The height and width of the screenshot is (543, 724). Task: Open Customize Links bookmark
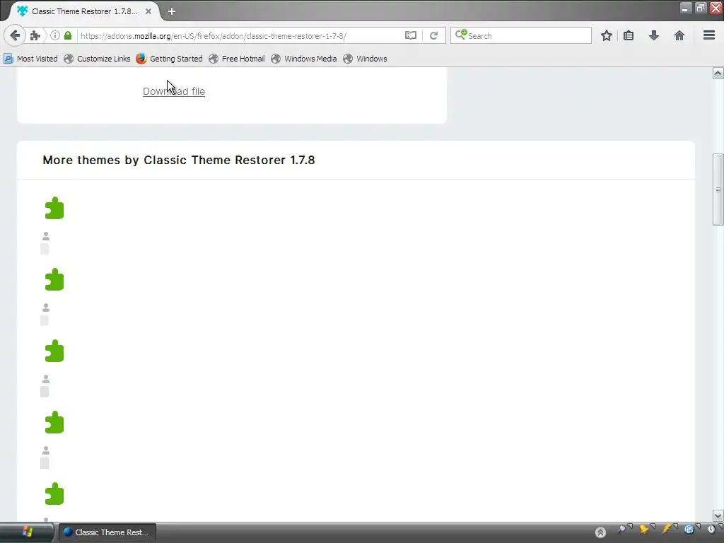click(x=98, y=59)
